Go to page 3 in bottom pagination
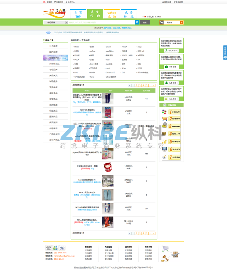227x270 pixels. click(140, 233)
